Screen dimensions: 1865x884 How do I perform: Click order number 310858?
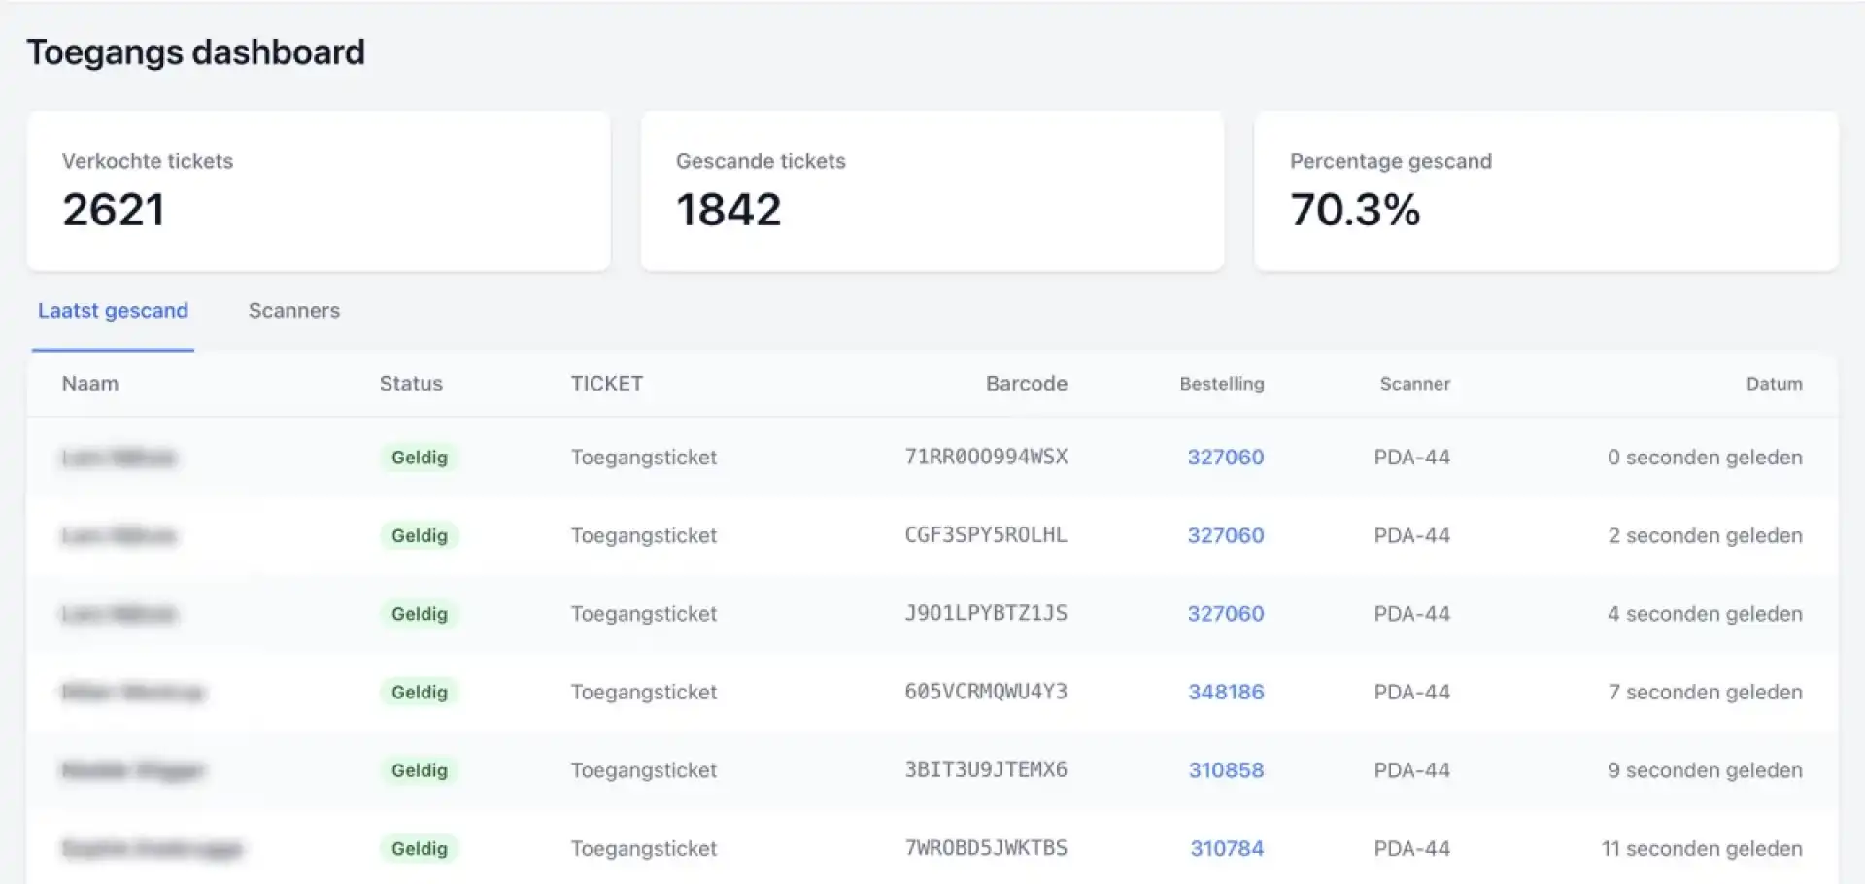(1226, 770)
